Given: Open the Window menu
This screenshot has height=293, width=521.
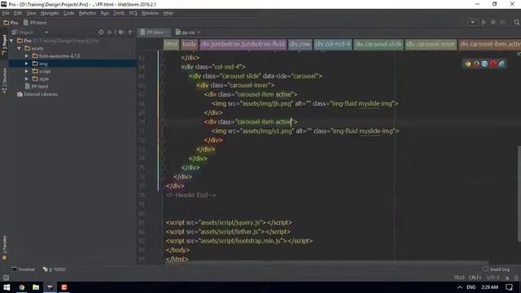Looking at the screenshot, I should 150,13.
